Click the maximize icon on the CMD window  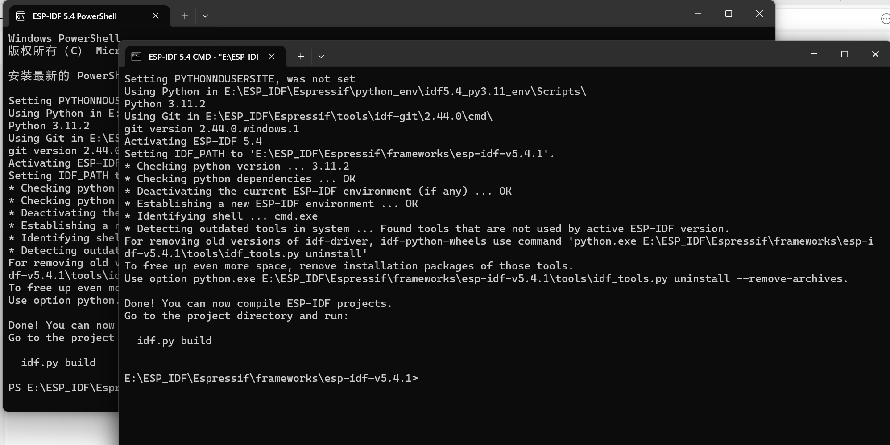point(844,54)
